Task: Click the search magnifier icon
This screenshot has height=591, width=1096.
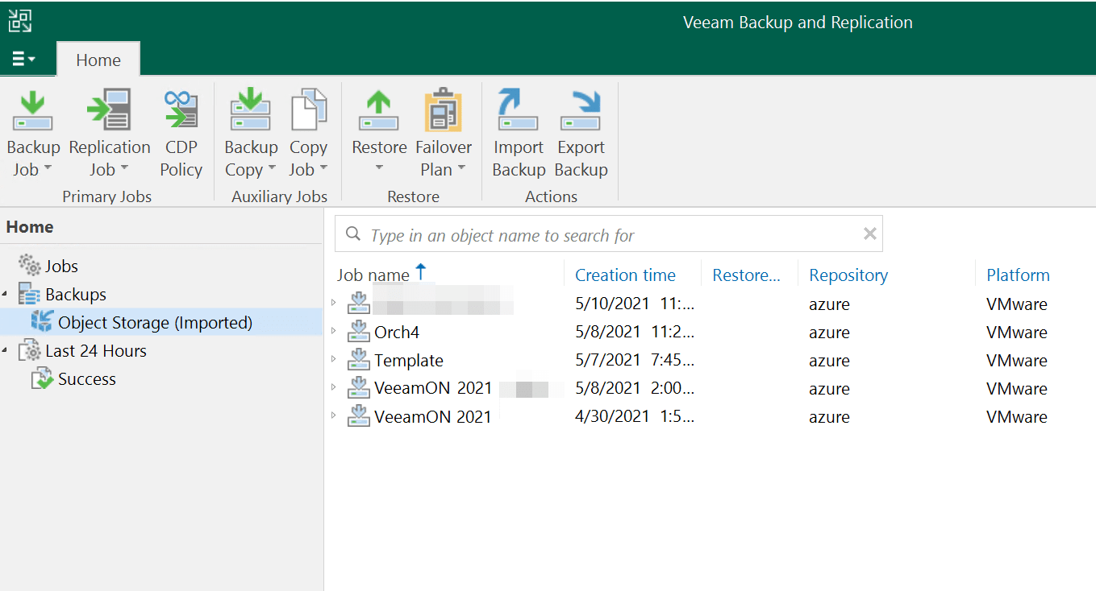Action: click(x=352, y=234)
